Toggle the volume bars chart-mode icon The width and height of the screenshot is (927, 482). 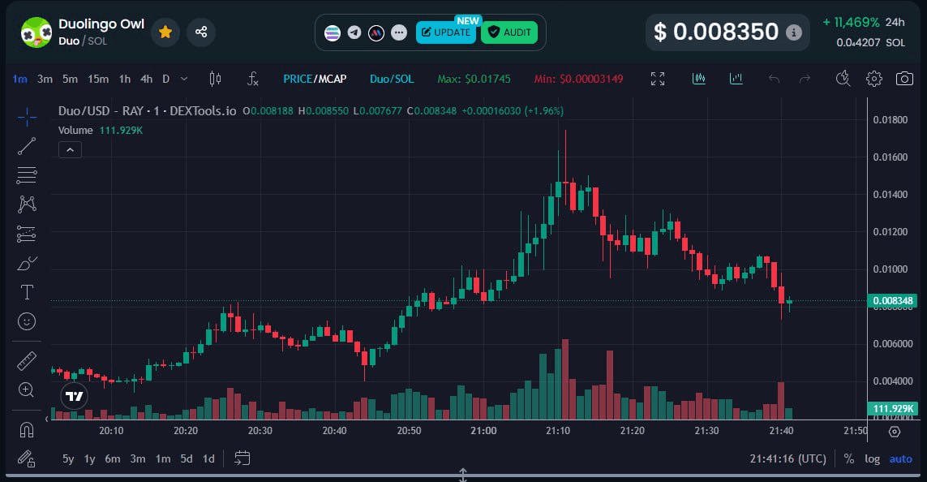736,79
